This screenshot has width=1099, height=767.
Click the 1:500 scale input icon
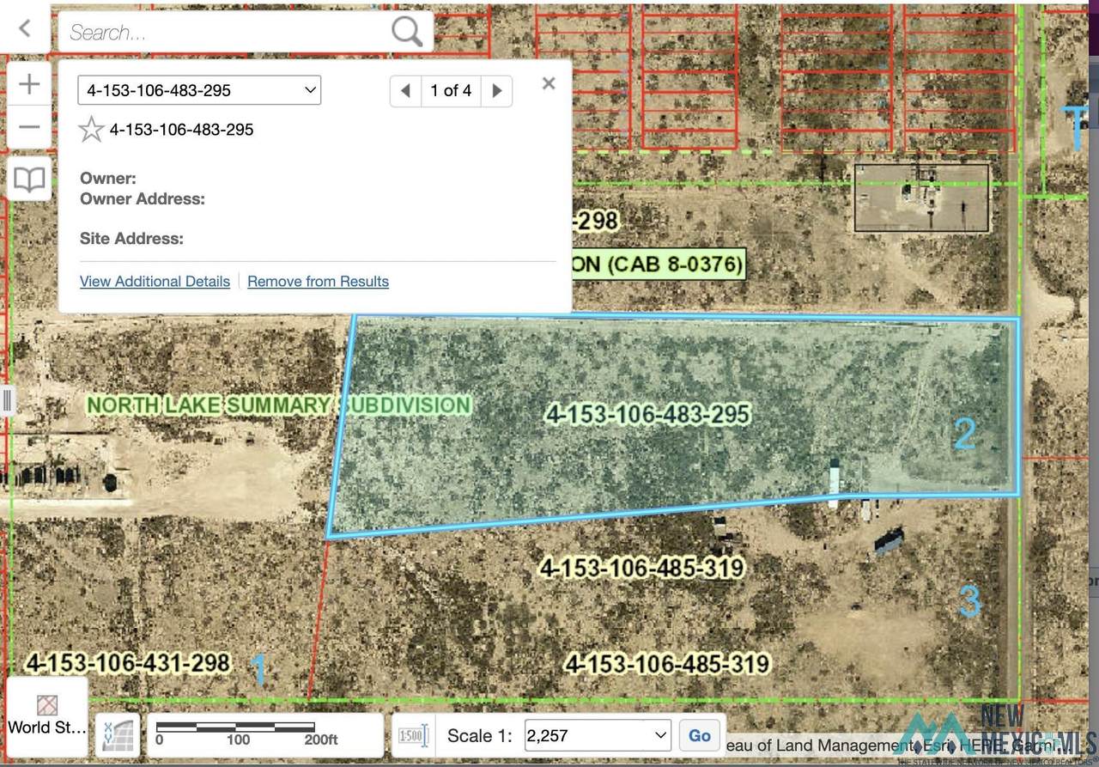pyautogui.click(x=412, y=736)
